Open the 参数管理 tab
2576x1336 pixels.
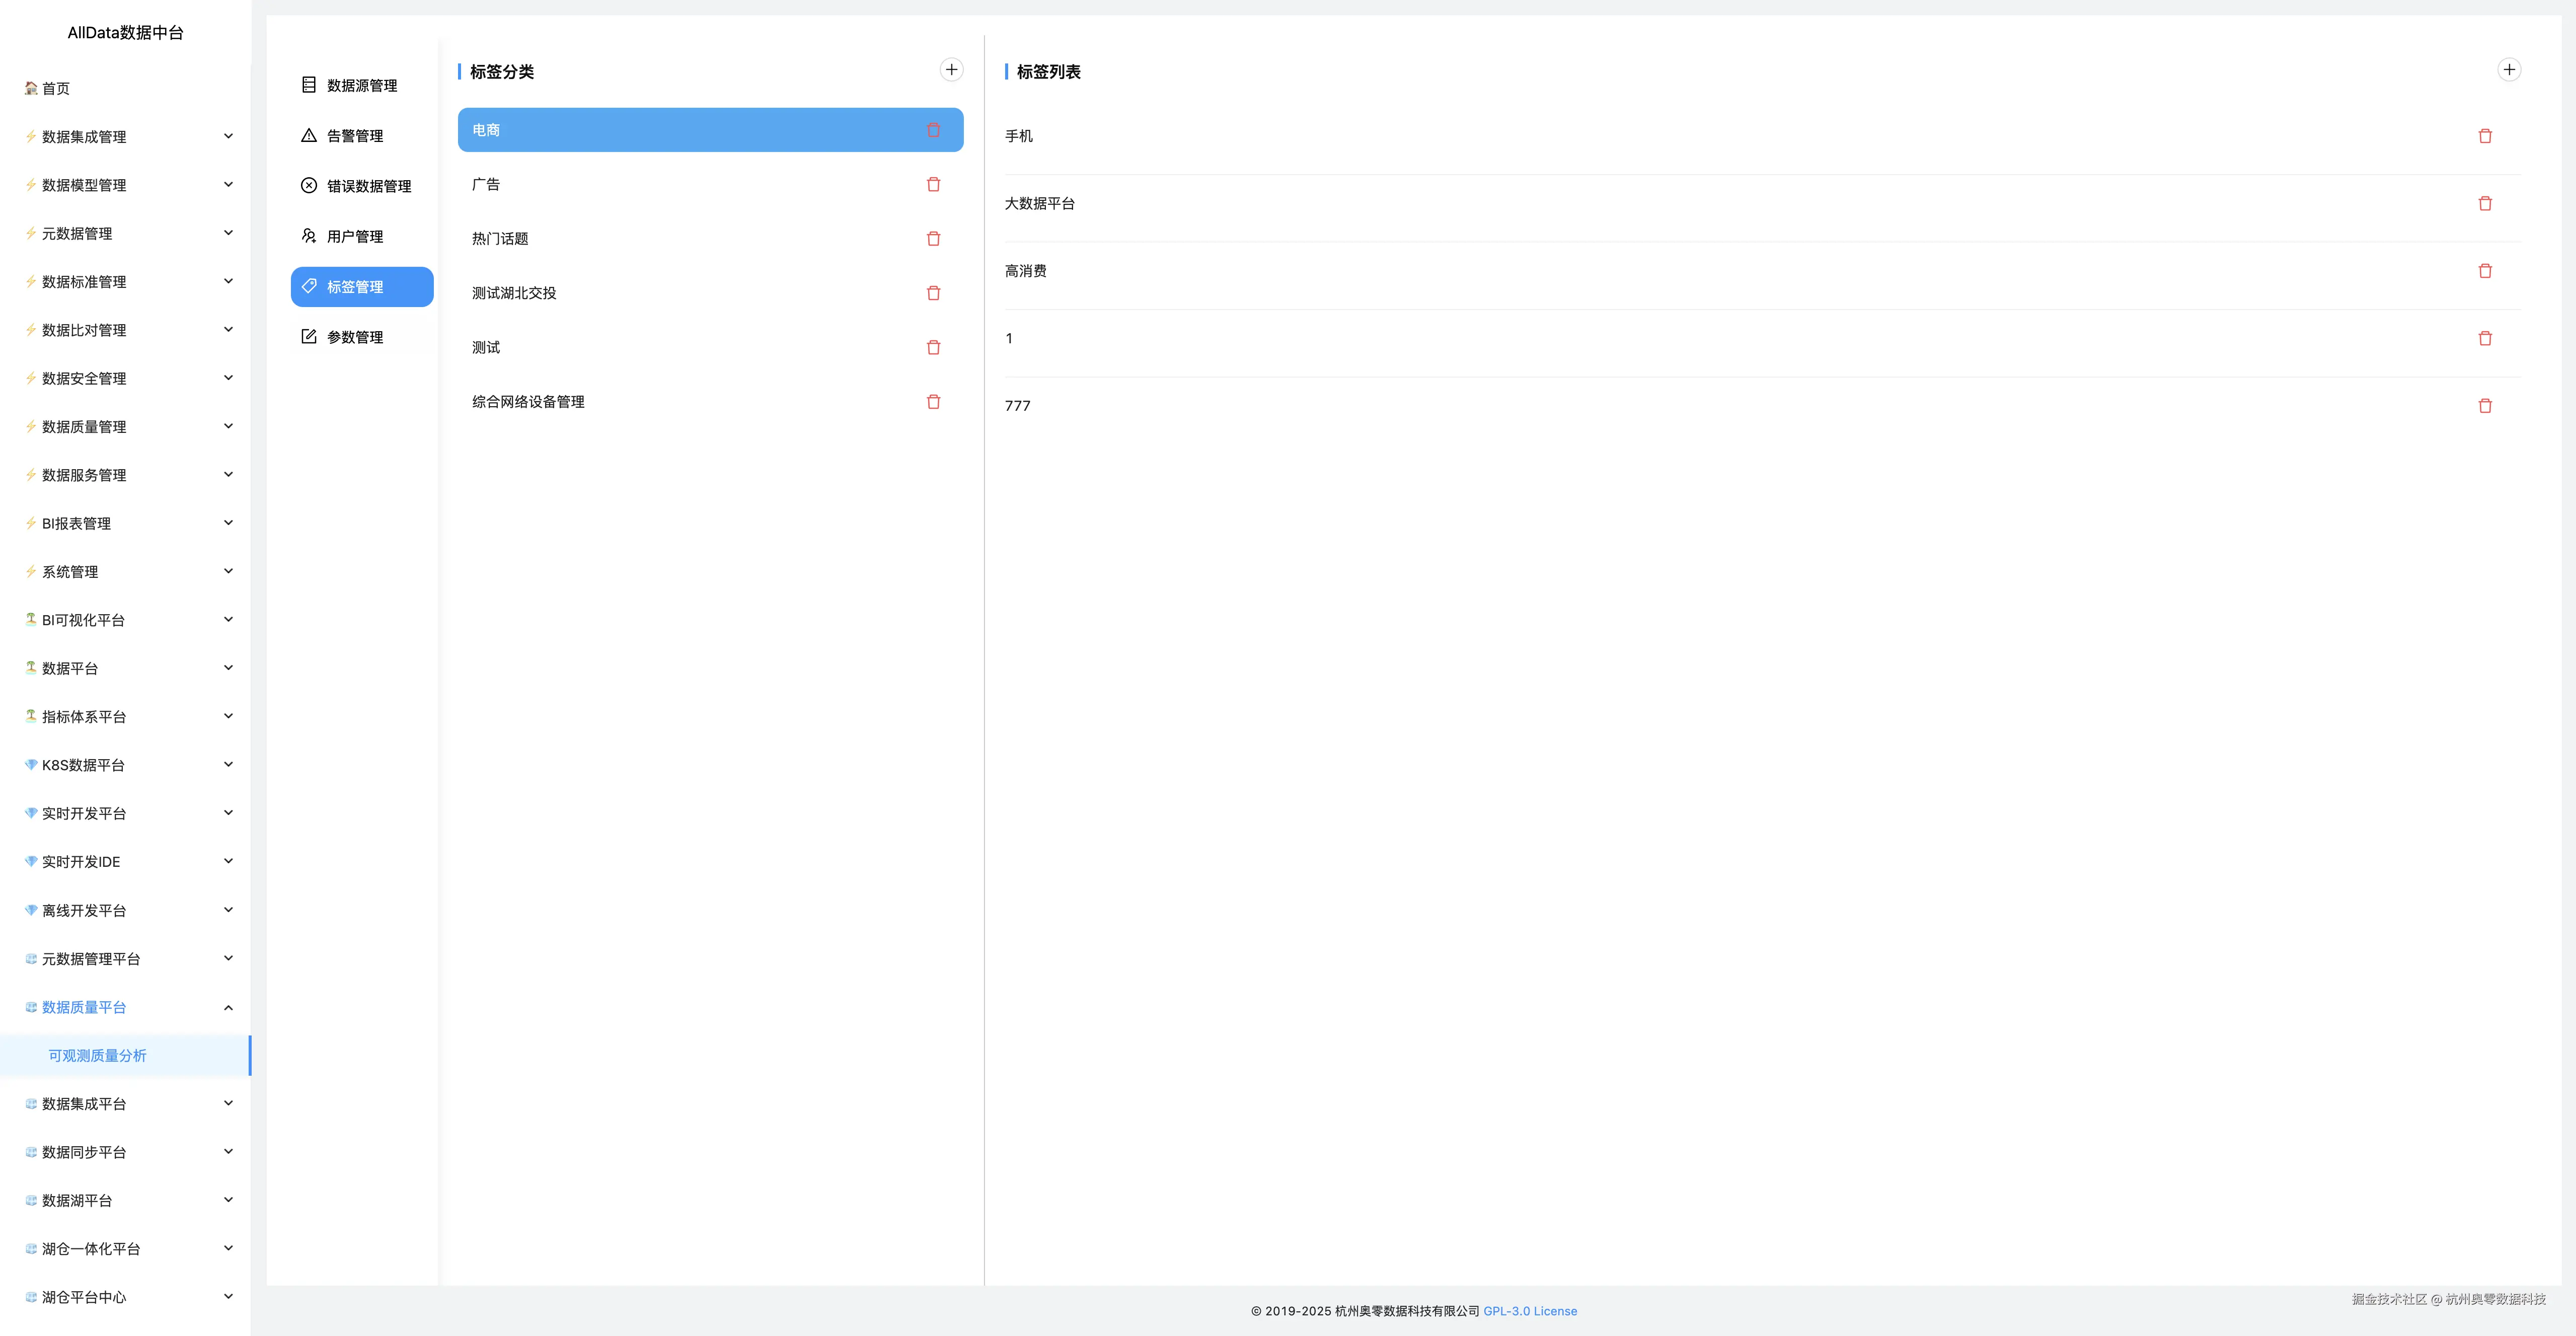tap(354, 337)
